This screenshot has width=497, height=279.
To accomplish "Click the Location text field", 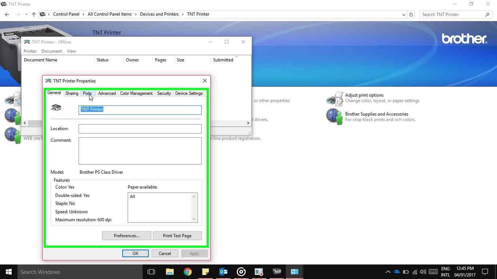I will (140, 129).
